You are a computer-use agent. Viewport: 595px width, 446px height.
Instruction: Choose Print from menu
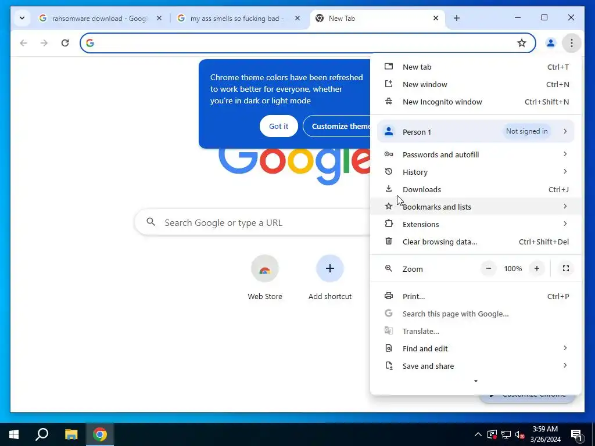click(476, 297)
